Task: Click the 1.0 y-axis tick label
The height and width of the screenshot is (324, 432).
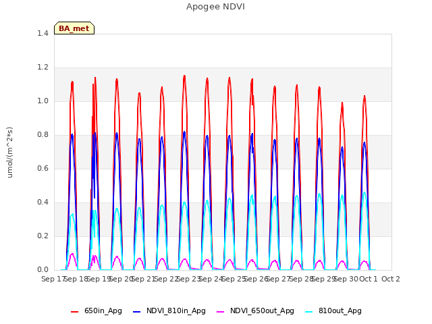Action: point(43,101)
